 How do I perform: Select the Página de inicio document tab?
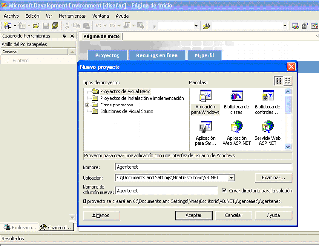tap(101, 36)
